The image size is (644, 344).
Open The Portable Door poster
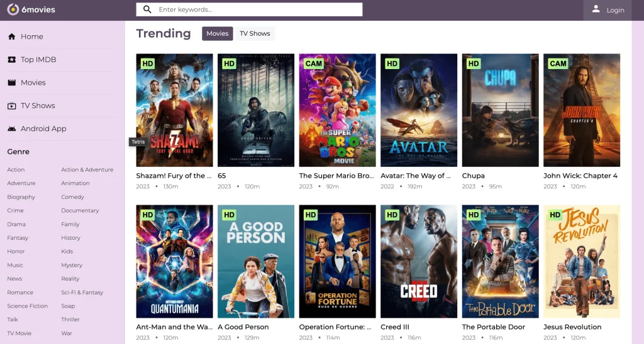(500, 262)
